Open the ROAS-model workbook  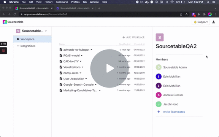71,56
